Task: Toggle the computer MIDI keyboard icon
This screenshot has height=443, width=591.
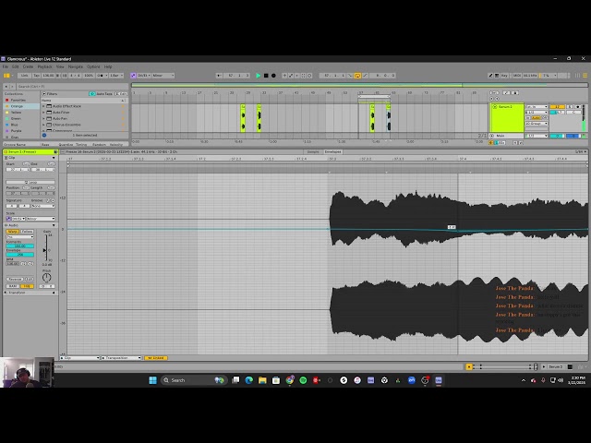Action: pos(497,76)
